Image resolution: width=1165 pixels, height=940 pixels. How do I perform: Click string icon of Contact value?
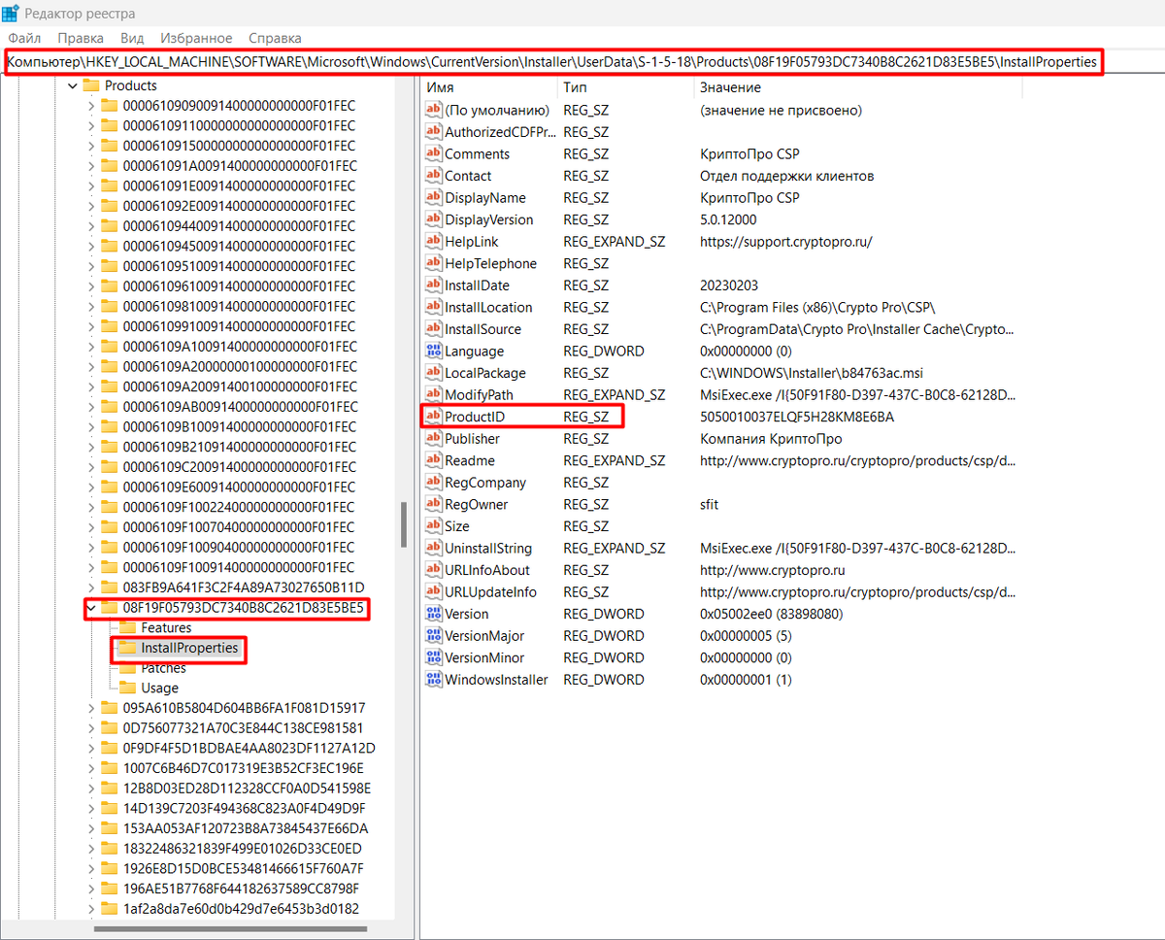click(x=434, y=176)
